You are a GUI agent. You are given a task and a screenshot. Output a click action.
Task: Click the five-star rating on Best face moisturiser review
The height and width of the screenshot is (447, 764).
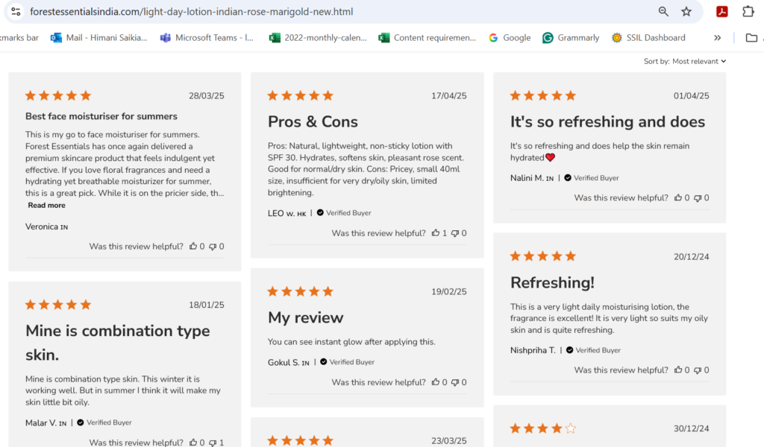click(58, 95)
